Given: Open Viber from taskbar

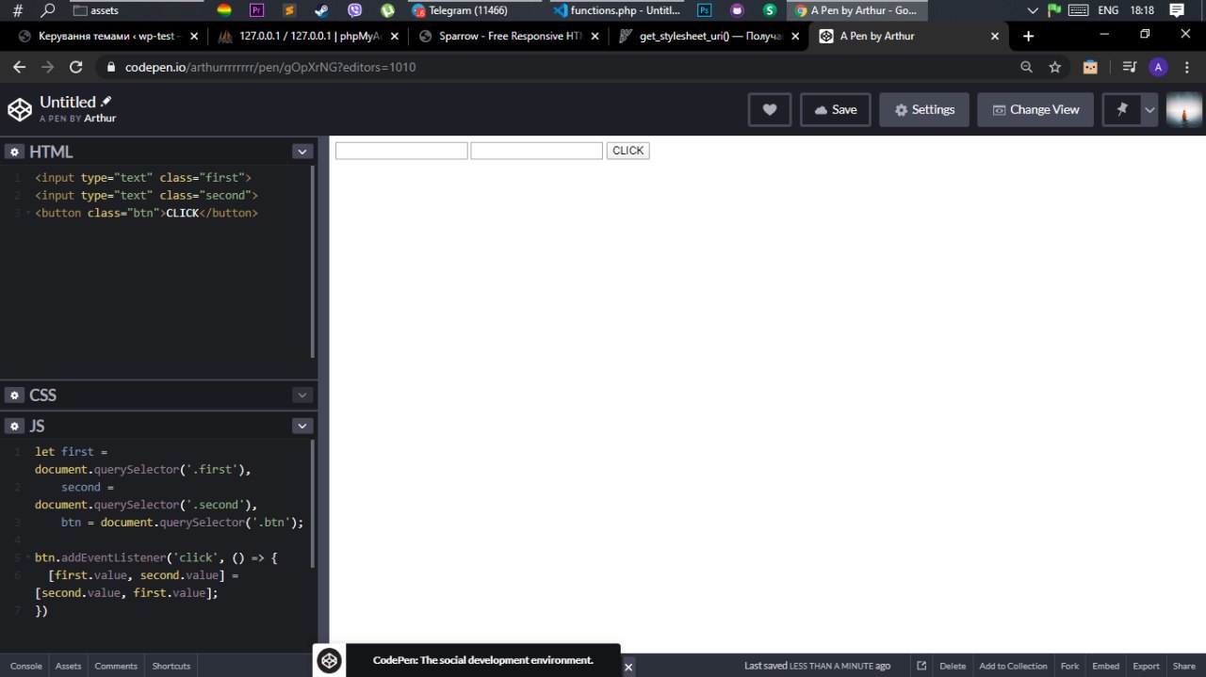Looking at the screenshot, I should coord(354,10).
